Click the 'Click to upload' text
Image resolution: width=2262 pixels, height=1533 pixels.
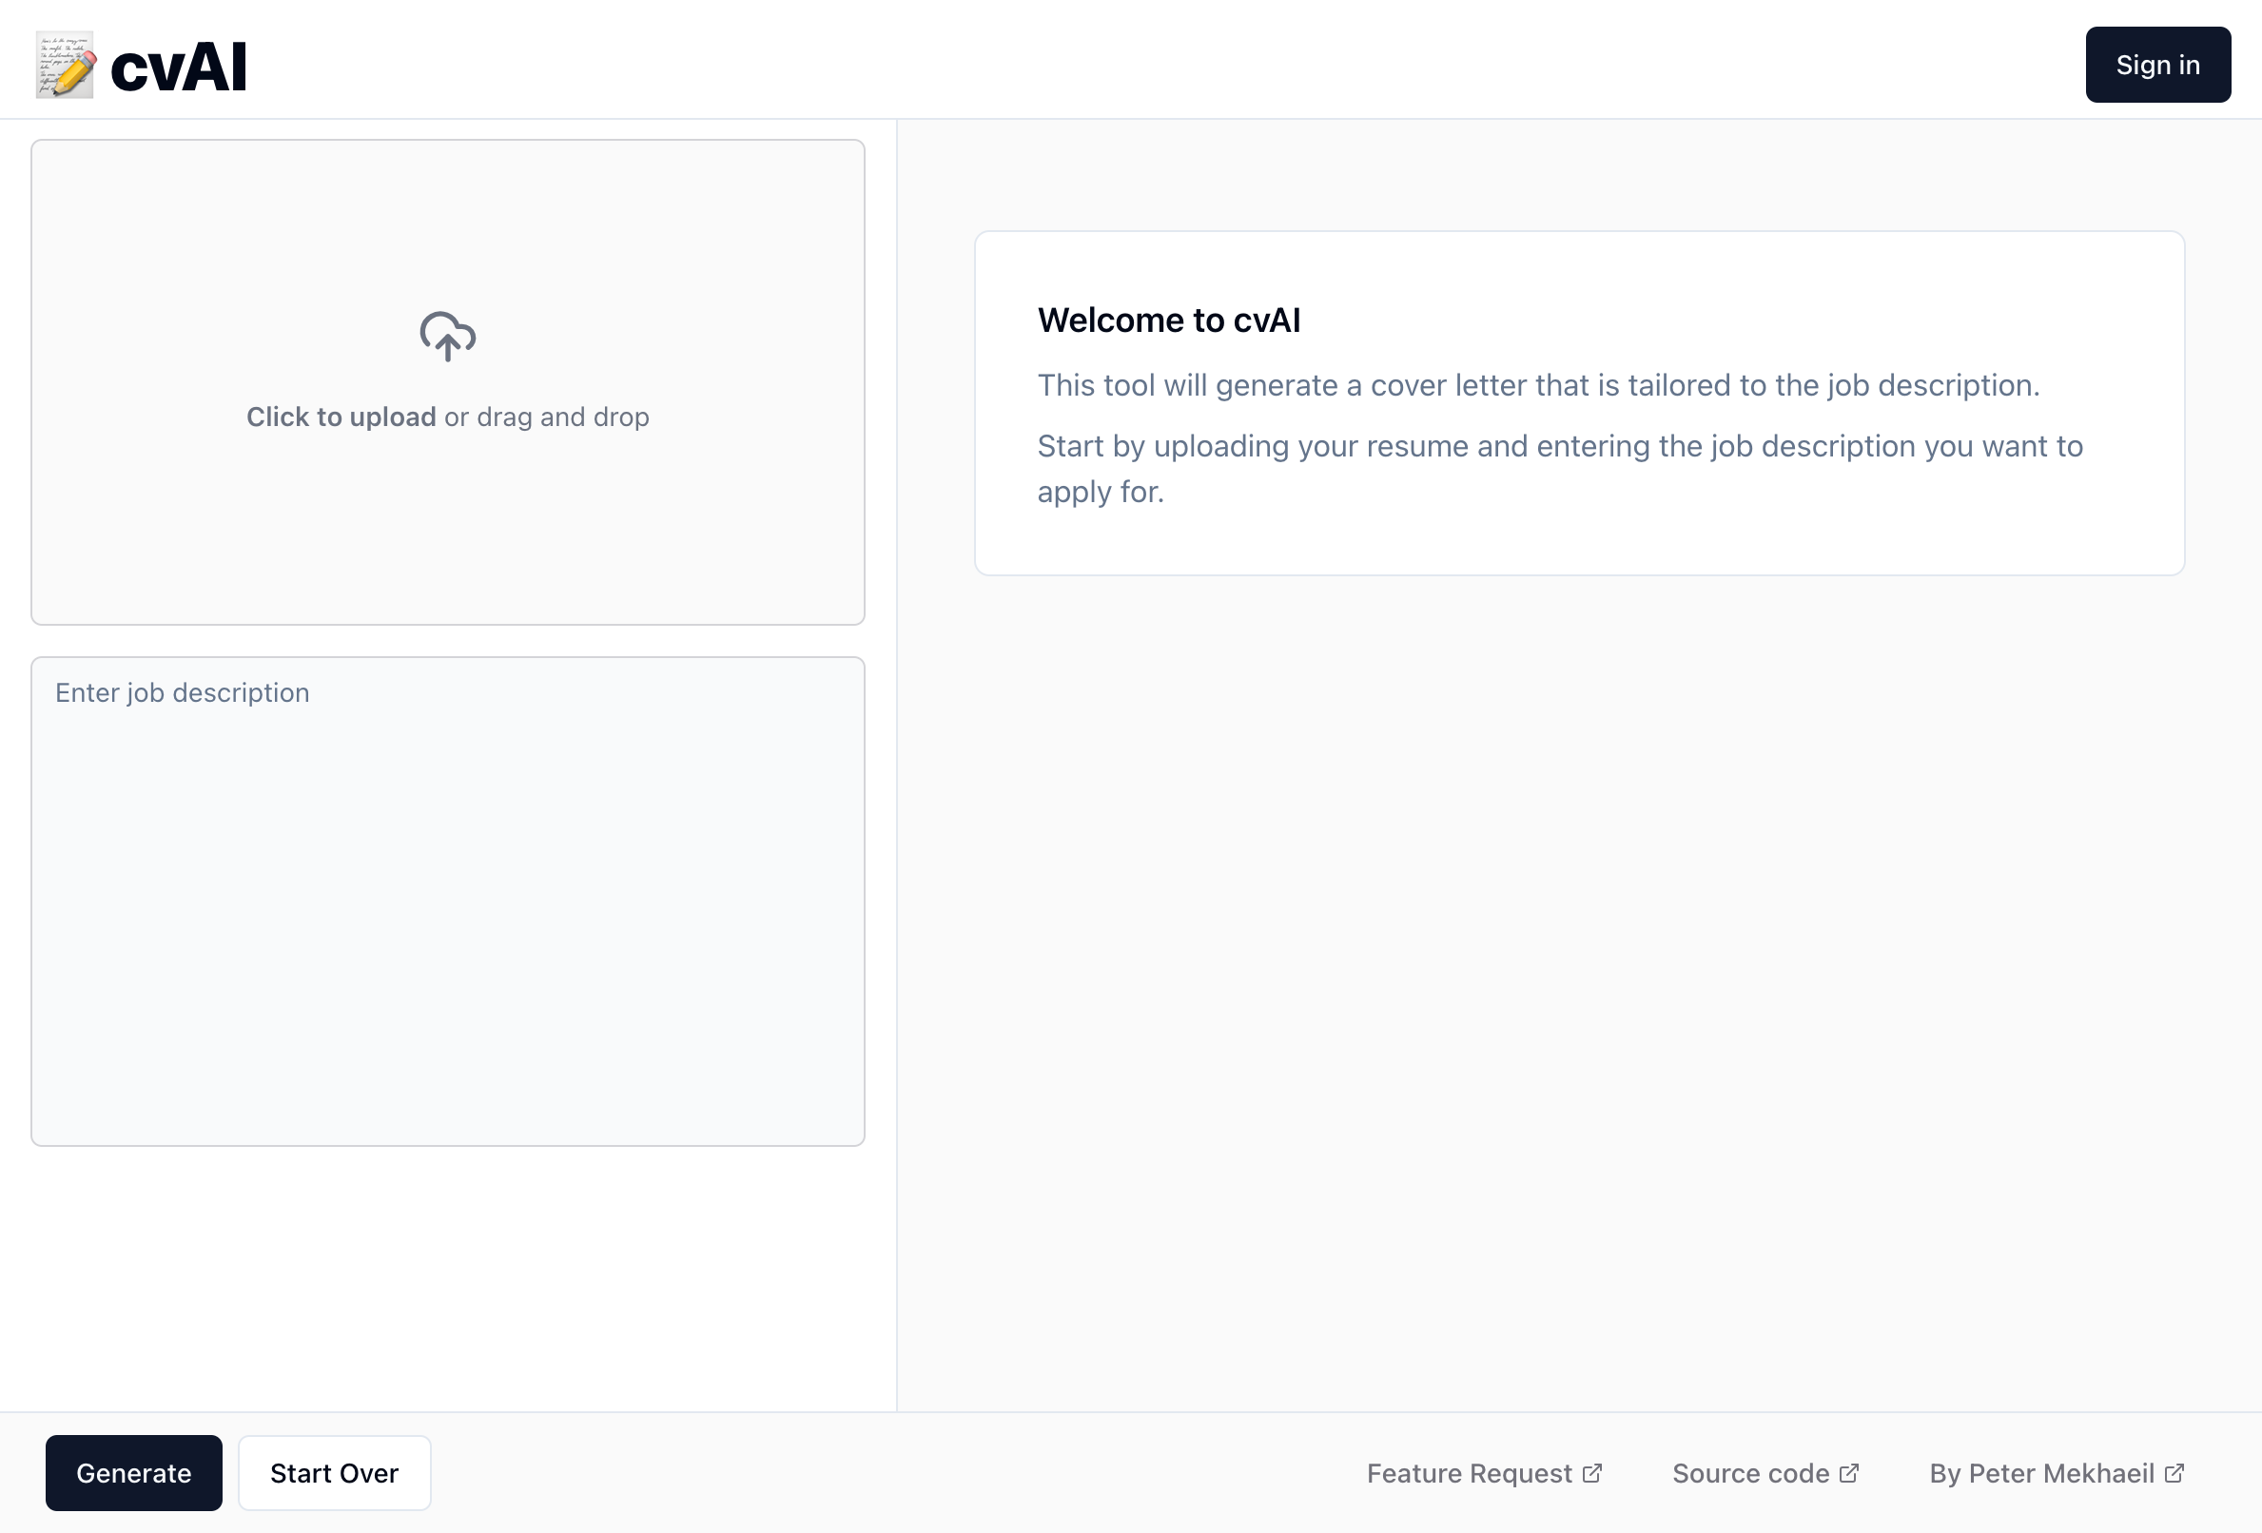341,417
